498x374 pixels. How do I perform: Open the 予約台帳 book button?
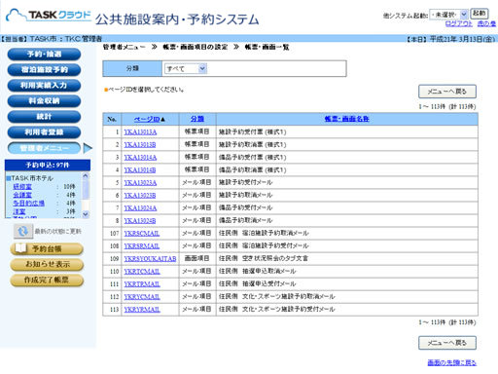click(x=47, y=249)
